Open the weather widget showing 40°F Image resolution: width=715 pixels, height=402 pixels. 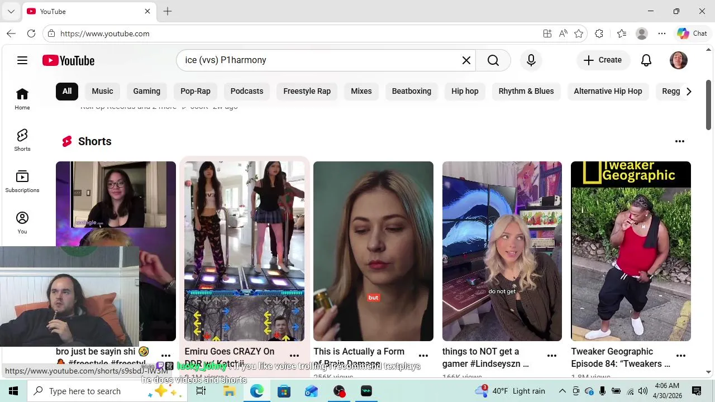509,391
